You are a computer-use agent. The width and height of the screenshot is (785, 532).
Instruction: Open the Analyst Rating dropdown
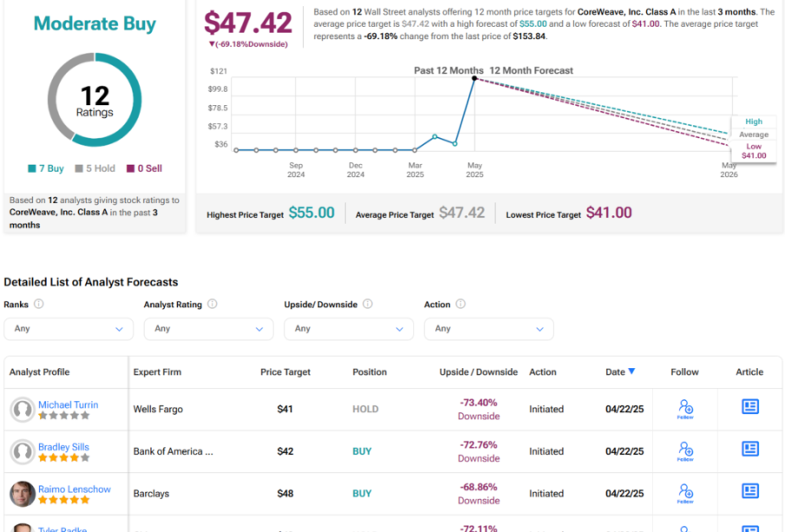point(208,329)
